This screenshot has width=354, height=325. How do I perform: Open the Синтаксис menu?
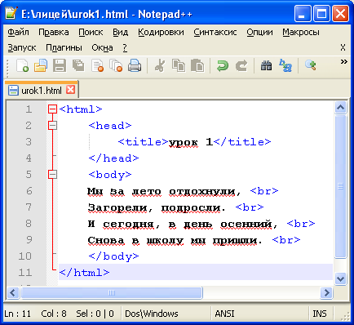tap(215, 32)
